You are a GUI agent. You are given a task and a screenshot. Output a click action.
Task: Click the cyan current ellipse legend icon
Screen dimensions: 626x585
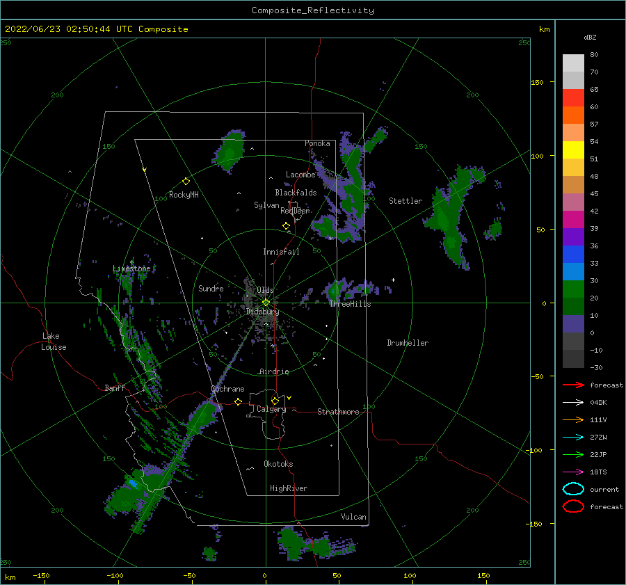click(573, 489)
